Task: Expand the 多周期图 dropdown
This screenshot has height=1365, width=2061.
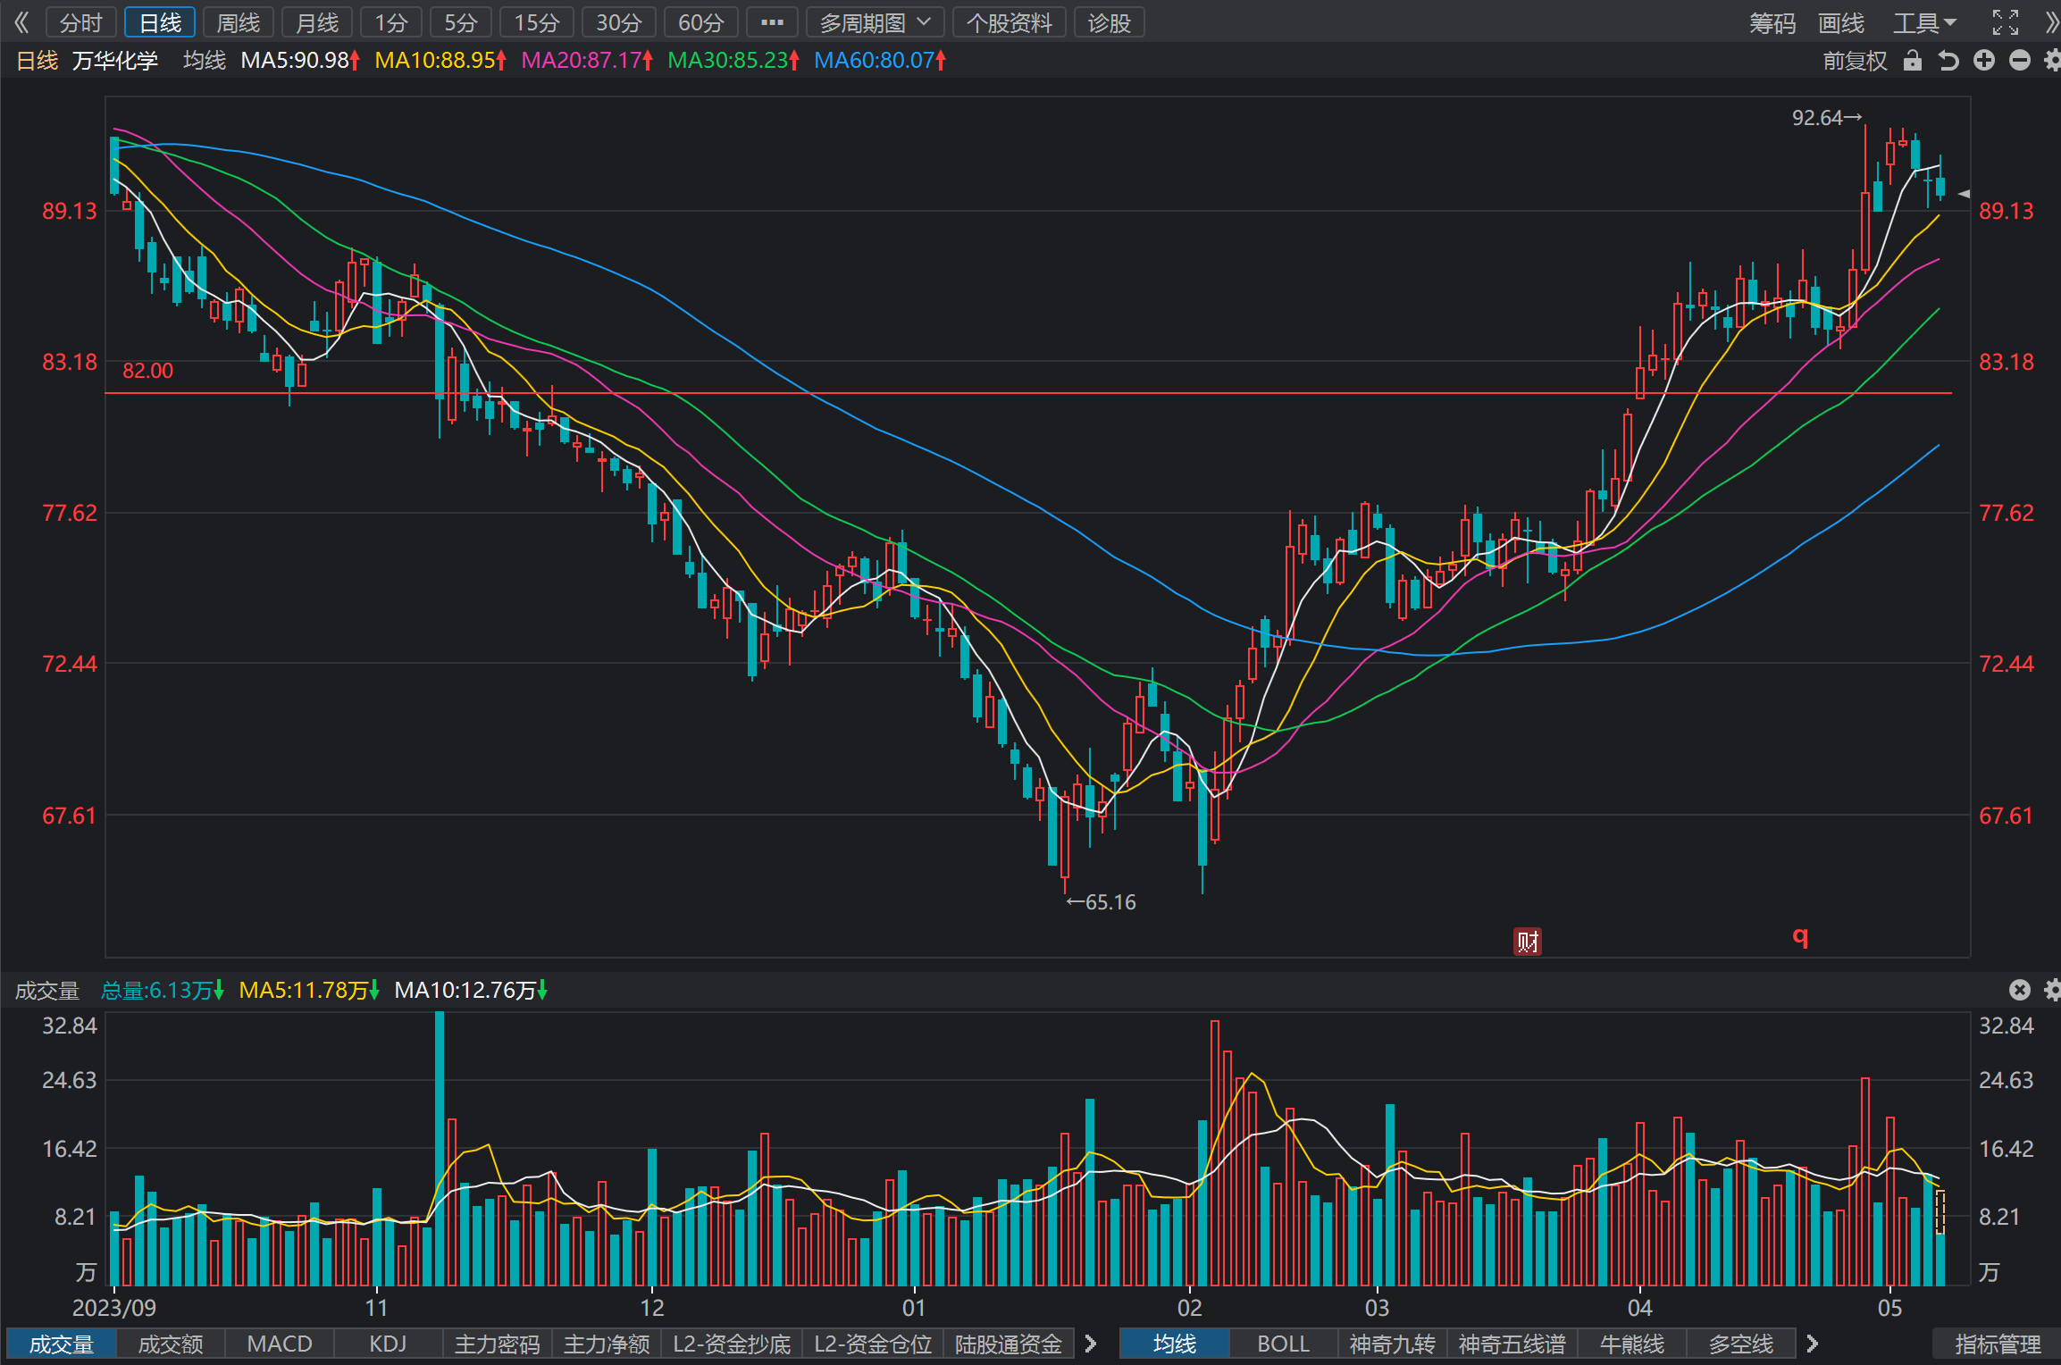Action: coord(876,22)
